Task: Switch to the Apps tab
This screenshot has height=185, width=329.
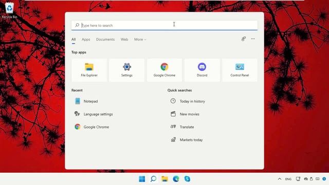Action: (x=86, y=40)
